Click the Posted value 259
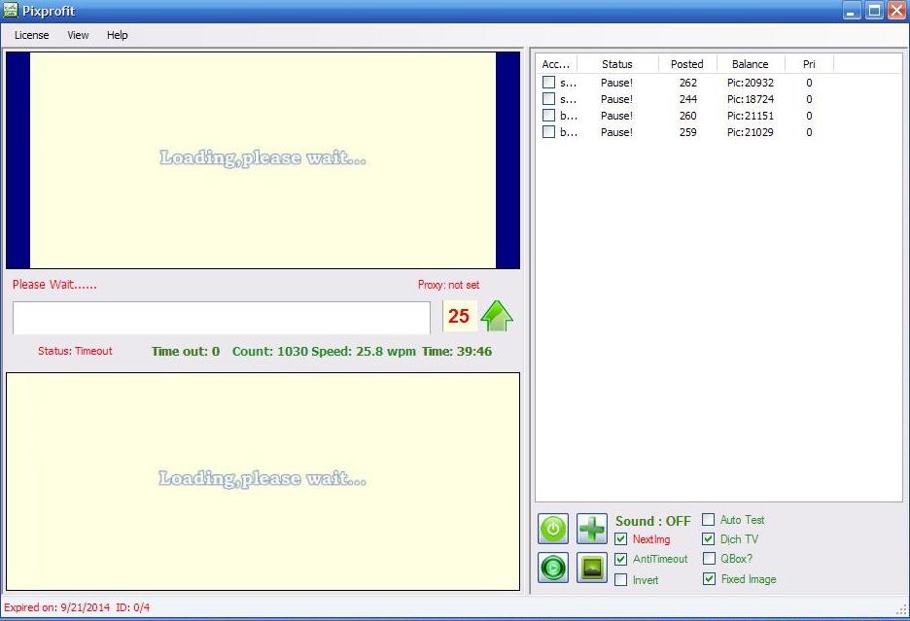Viewport: 910px width, 621px height. [688, 132]
